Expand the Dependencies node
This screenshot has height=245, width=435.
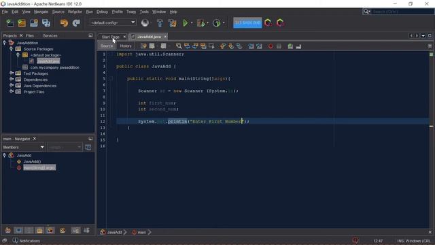tap(11, 79)
